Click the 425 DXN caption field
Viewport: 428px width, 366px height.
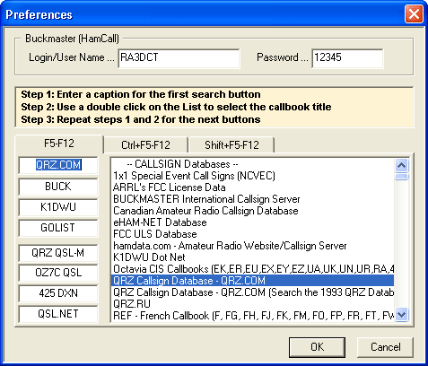(x=58, y=293)
